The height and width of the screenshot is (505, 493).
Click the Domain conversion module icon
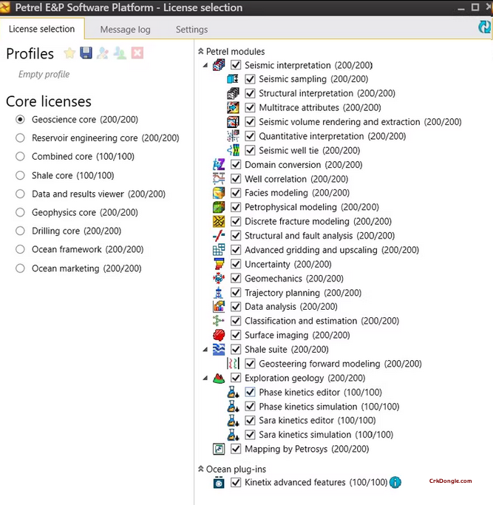click(219, 165)
